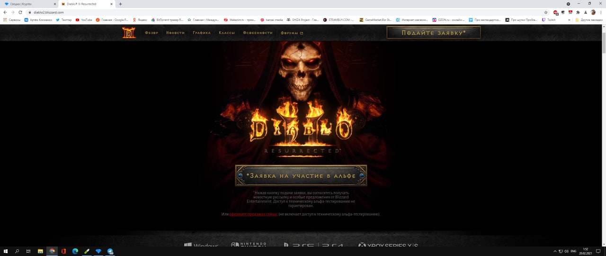The width and height of the screenshot is (606, 256).
Task: Switch to the Сводка | Kryptex tab
Action: [28, 4]
